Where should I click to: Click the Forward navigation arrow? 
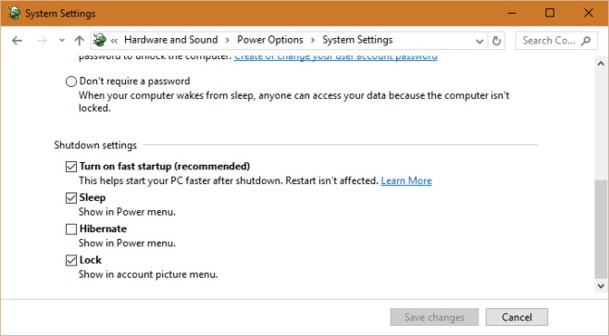pyautogui.click(x=42, y=41)
